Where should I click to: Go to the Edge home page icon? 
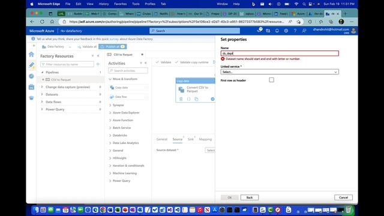[x=52, y=22]
